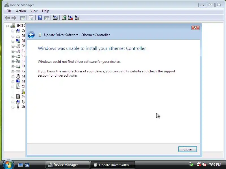The height and width of the screenshot is (169, 226).
Task: Click Update Driver Softw... taskbar button
Action: [x=113, y=165]
